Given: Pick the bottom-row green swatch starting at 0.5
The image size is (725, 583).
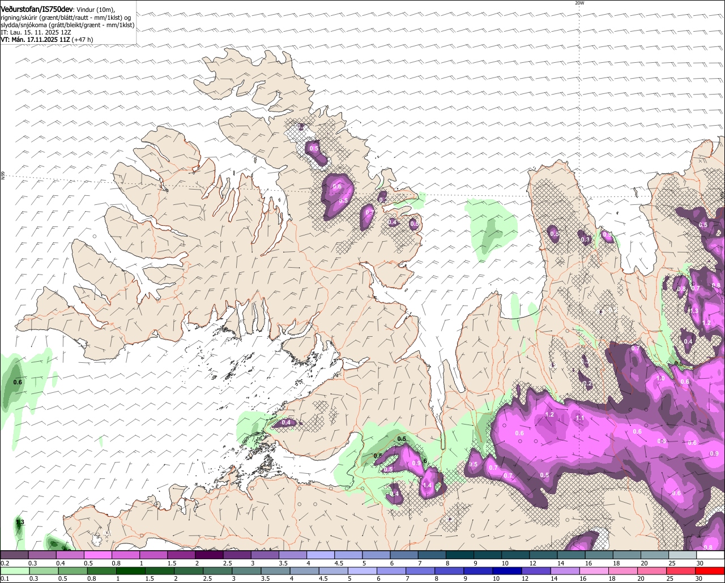Looking at the screenshot, I should click(x=72, y=571).
